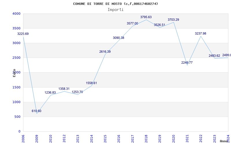231x144 pixels.
Task: Select the 0 y-axis tick label
Action: tap(20, 132)
